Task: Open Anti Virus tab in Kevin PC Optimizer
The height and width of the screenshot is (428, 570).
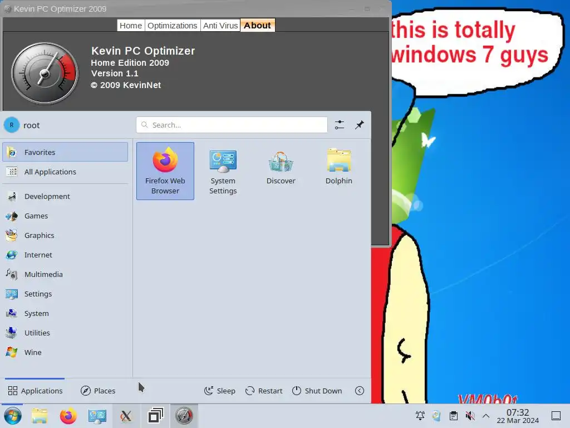Action: pyautogui.click(x=220, y=26)
